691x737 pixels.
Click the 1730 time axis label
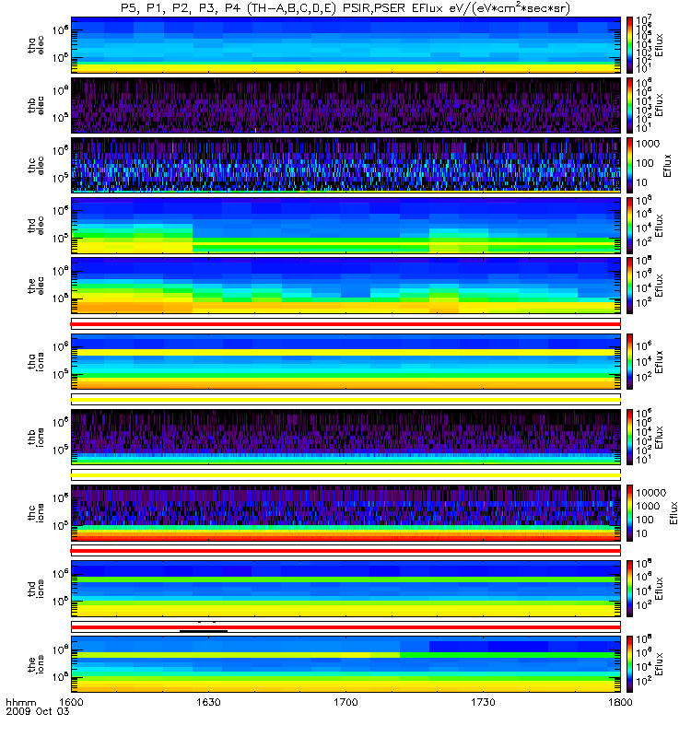click(x=483, y=702)
